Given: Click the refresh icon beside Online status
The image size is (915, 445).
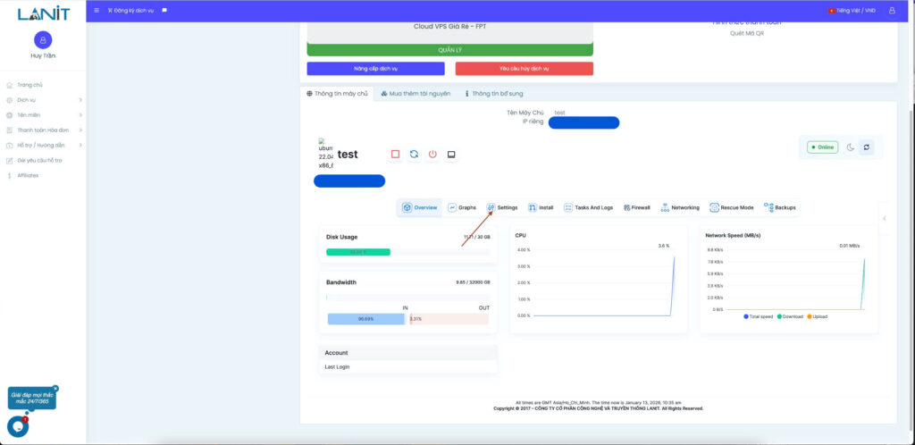Looking at the screenshot, I should pyautogui.click(x=866, y=147).
